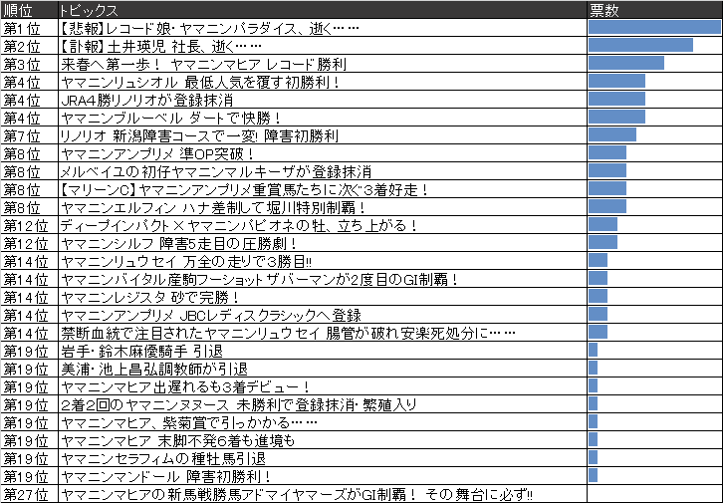This screenshot has height=503, width=723.
Task: Select topic ヤマニンリュウセイ 万全の走りで3勝目
Action: 186,262
